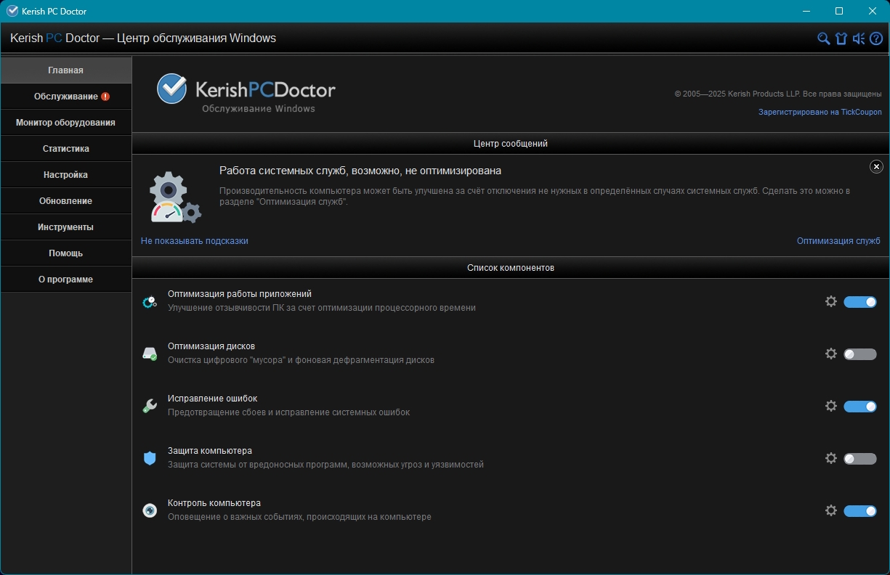Open the Зарегистрировано на TickCoupon link
This screenshot has width=890, height=575.
point(820,113)
